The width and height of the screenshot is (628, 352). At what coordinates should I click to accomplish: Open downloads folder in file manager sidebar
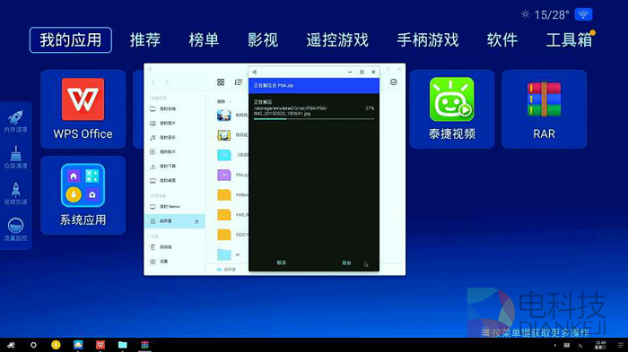pos(175,166)
